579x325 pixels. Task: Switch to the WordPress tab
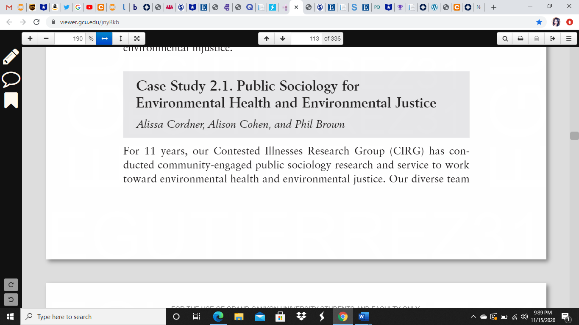(x=434, y=7)
